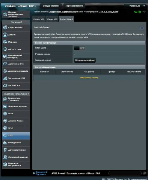Click the Статус клієнта column header
The height and width of the screenshot is (180, 148).
[x=67, y=72]
